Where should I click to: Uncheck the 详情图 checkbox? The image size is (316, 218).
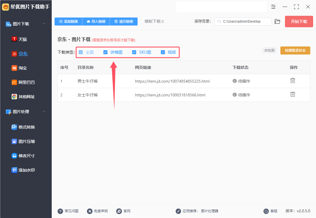point(105,52)
